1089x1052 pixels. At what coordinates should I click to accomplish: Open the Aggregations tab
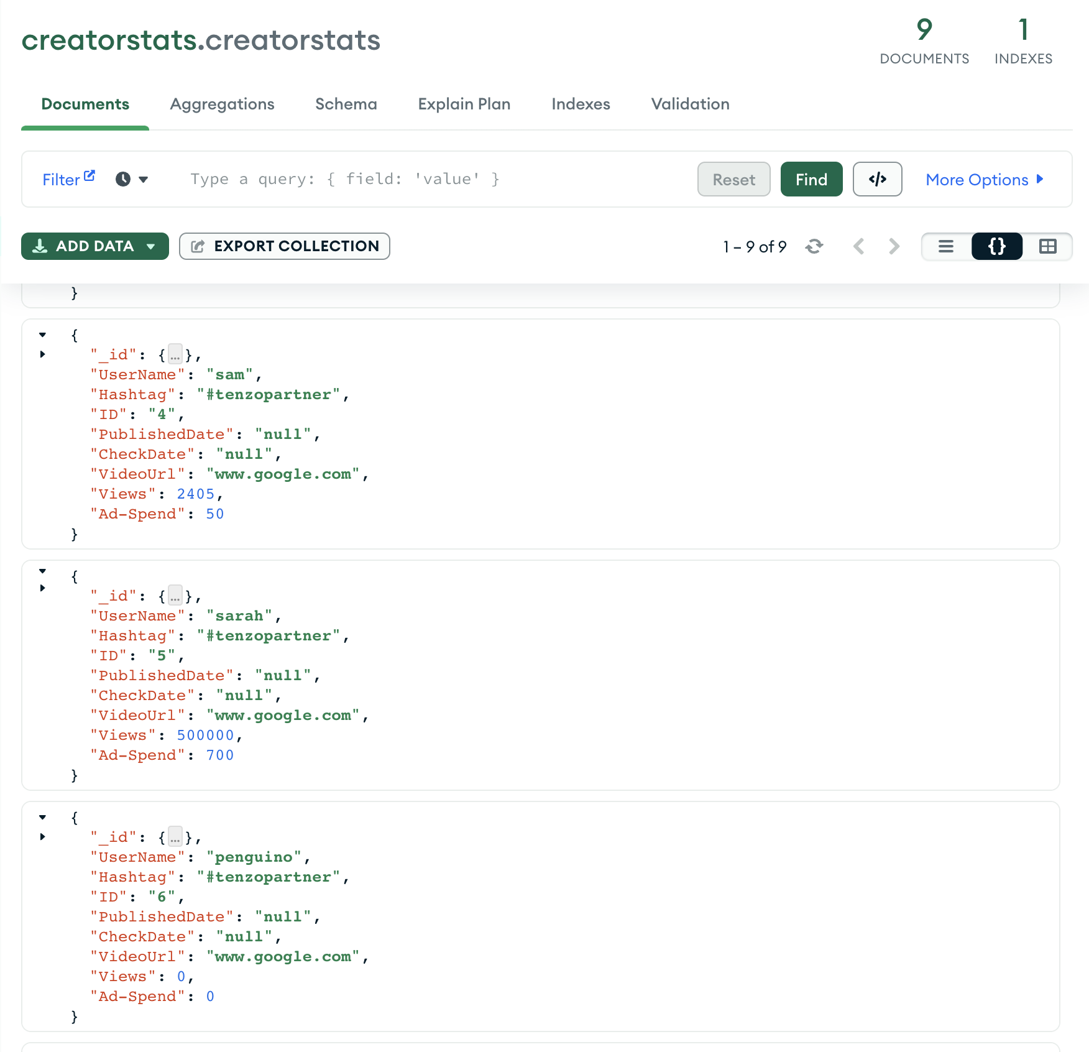(222, 104)
